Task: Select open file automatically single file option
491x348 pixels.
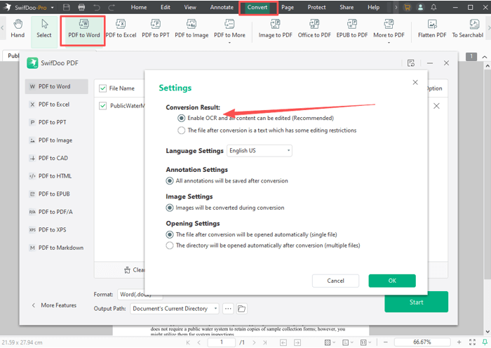Action: pyautogui.click(x=170, y=234)
